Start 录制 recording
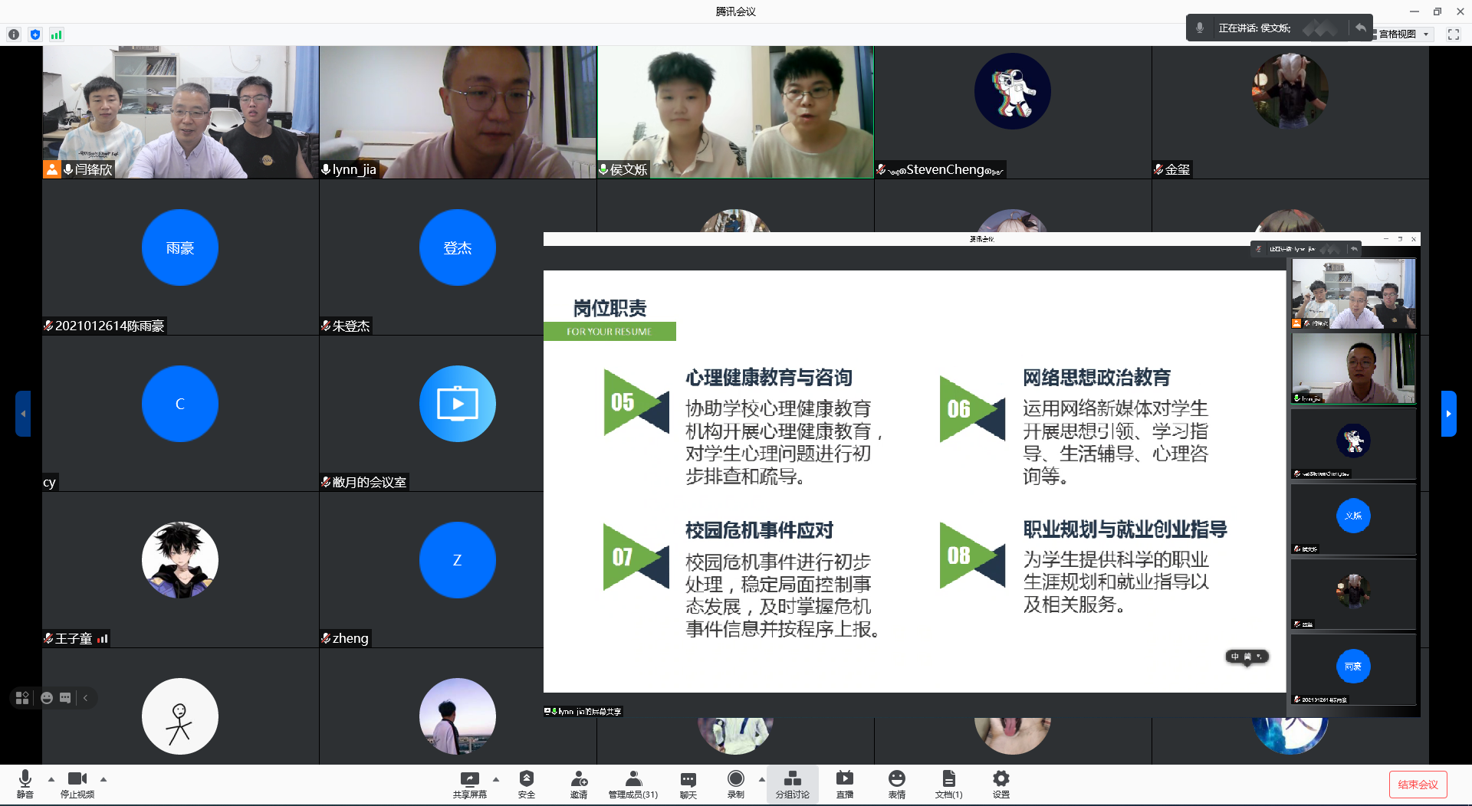The width and height of the screenshot is (1472, 806). click(x=735, y=784)
